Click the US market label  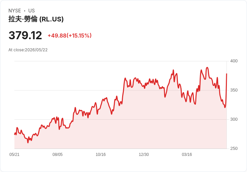32,11
